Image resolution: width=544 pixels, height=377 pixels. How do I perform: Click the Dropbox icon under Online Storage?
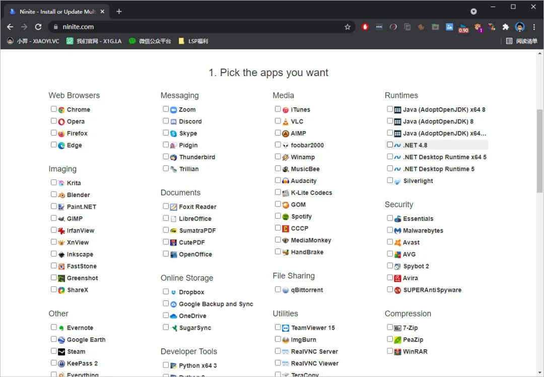pyautogui.click(x=173, y=292)
